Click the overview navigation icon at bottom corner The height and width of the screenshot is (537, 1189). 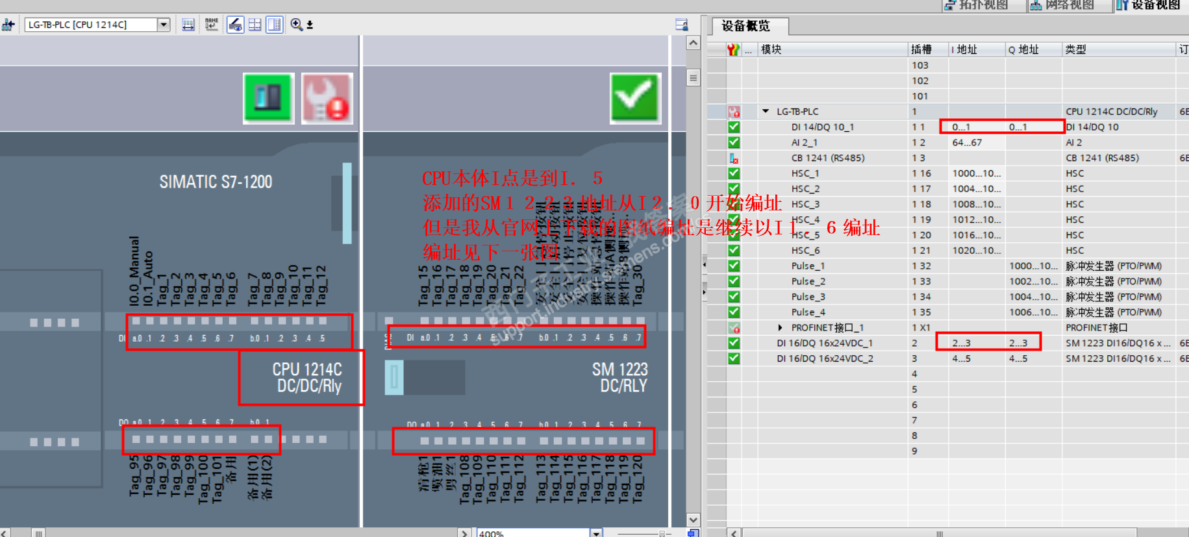(693, 533)
